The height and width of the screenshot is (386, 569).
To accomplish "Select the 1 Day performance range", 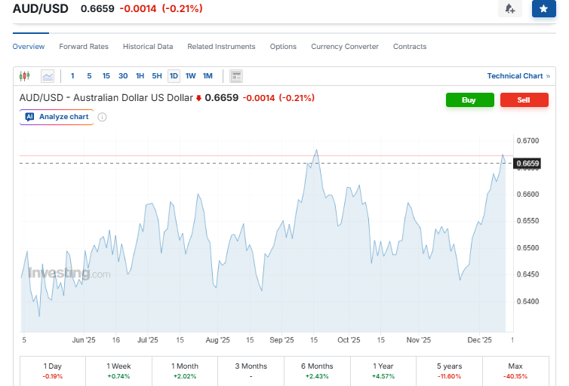I will click(x=53, y=371).
